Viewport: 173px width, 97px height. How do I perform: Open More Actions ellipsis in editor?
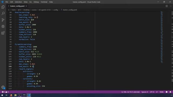coord(171,6)
